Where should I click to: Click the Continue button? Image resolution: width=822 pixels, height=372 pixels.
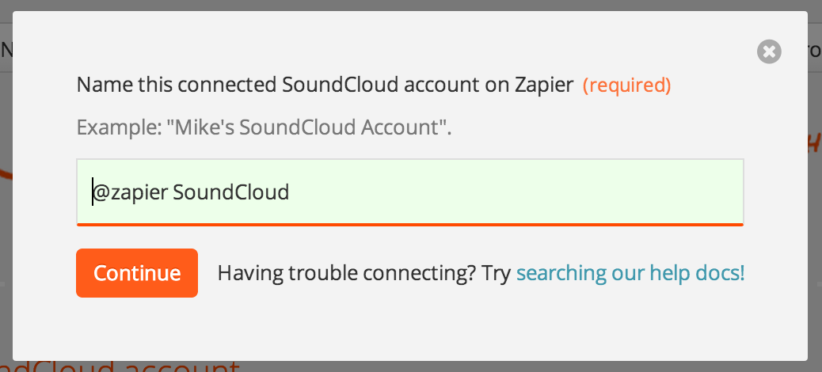click(x=137, y=273)
